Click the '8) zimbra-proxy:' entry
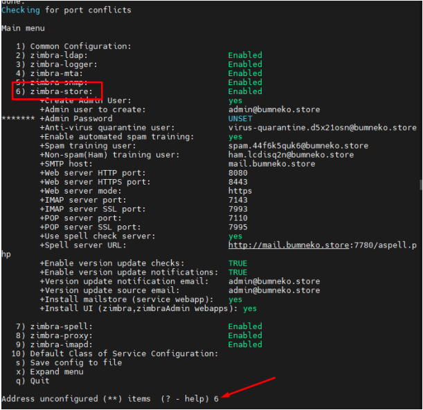423x410 pixels. [x=54, y=336]
